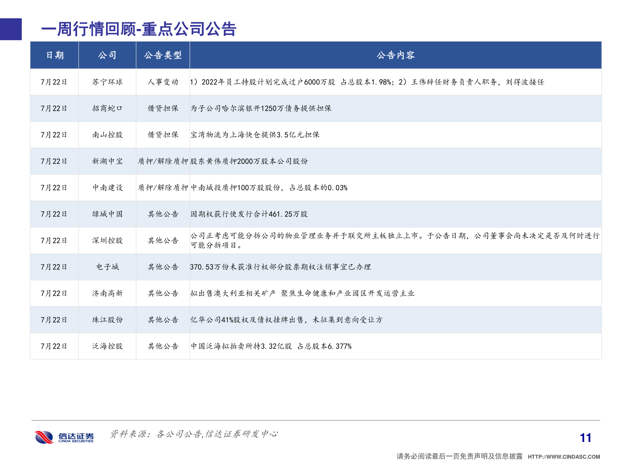Click the page number 11 indicator
631x473 pixels.
586,436
